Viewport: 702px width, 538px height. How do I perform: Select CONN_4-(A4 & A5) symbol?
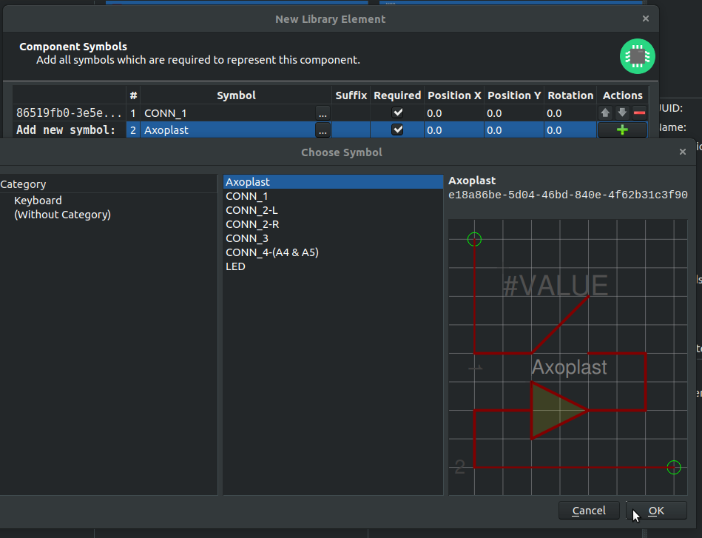tap(333, 252)
